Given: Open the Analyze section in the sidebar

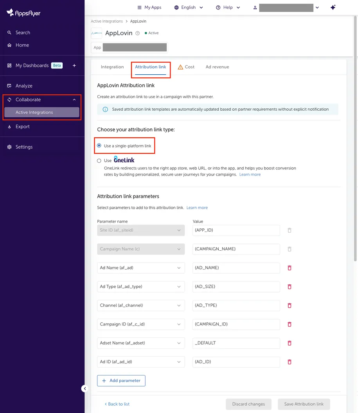Looking at the screenshot, I should 24,86.
